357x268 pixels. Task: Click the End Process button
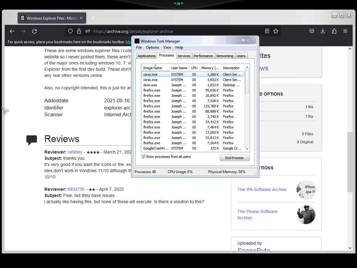point(235,158)
